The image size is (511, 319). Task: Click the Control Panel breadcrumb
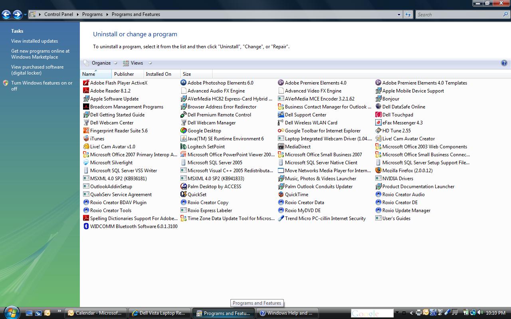[59, 14]
